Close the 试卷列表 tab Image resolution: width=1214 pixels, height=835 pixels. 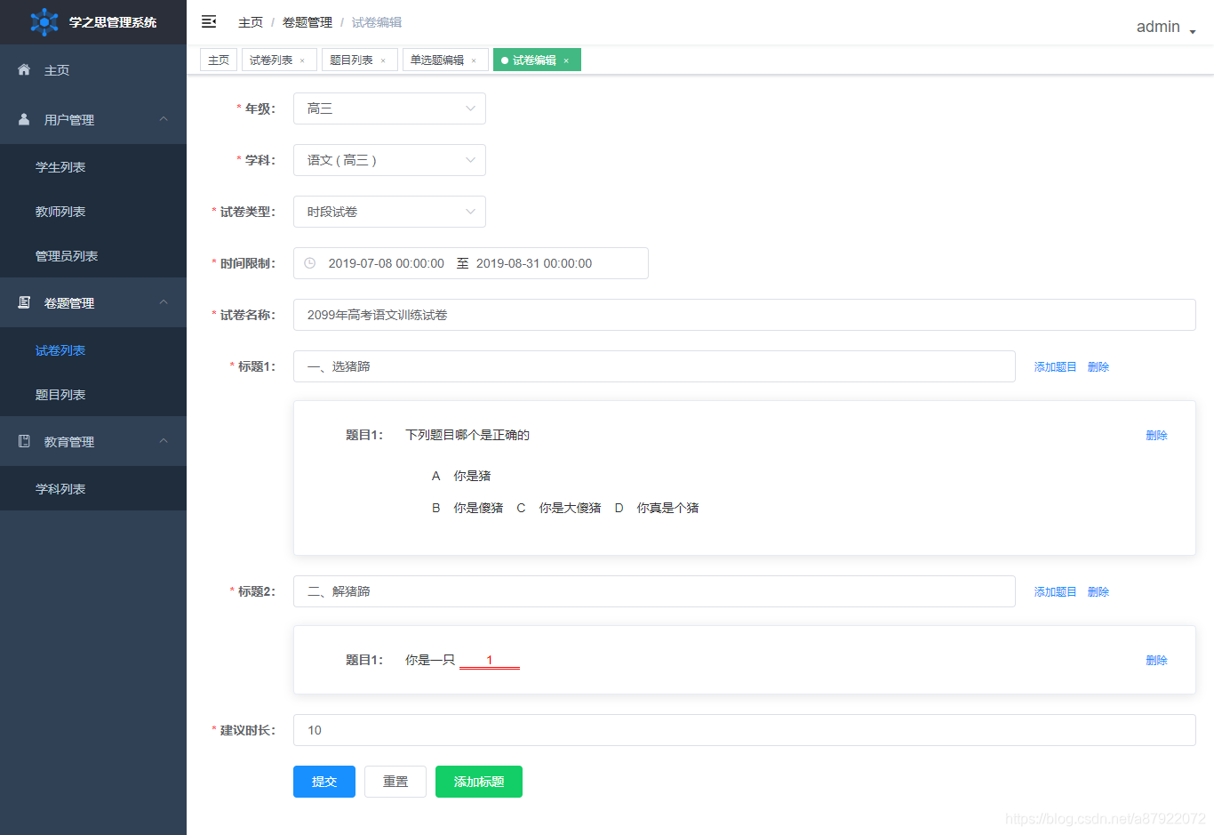pyautogui.click(x=302, y=60)
